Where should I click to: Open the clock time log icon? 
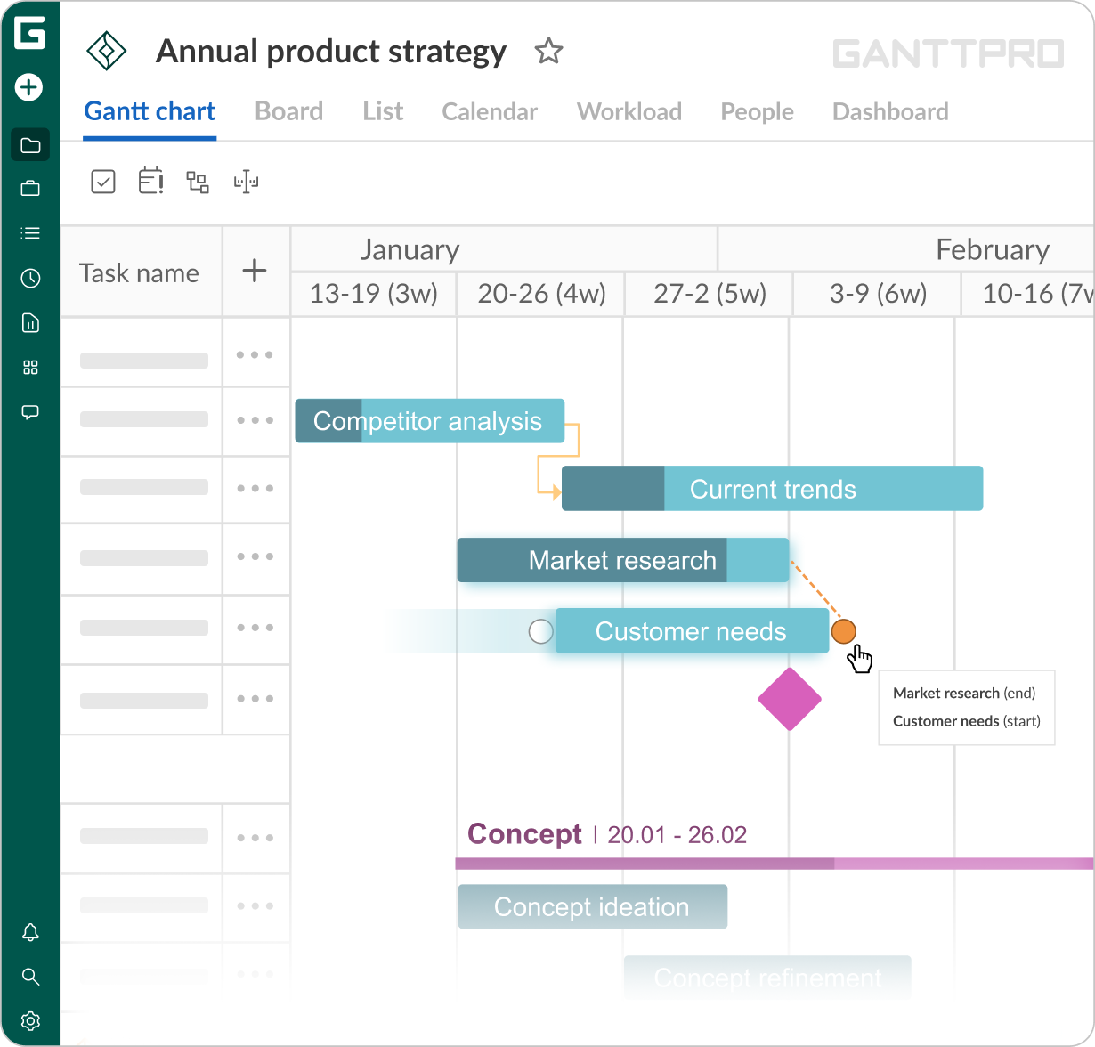click(30, 279)
